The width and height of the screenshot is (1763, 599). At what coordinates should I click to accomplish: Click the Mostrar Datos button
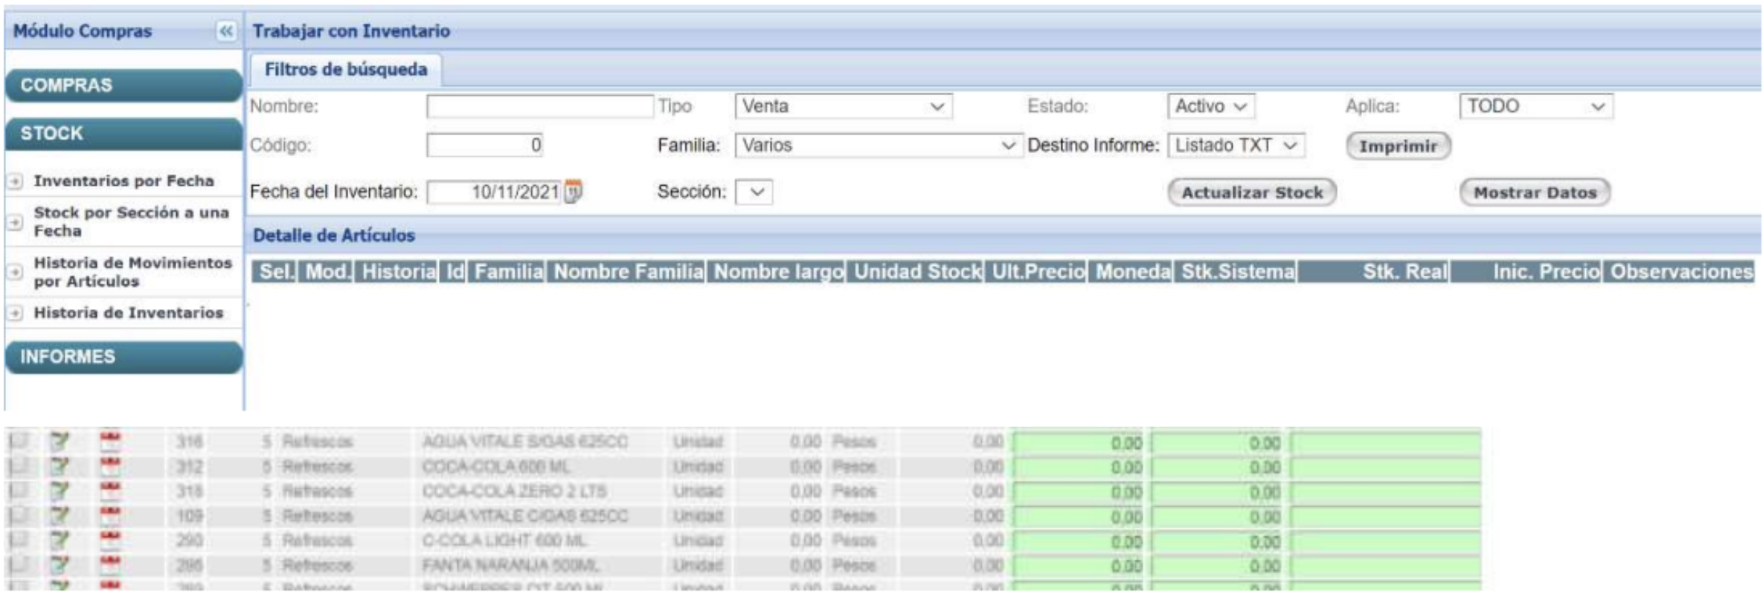coord(1535,192)
